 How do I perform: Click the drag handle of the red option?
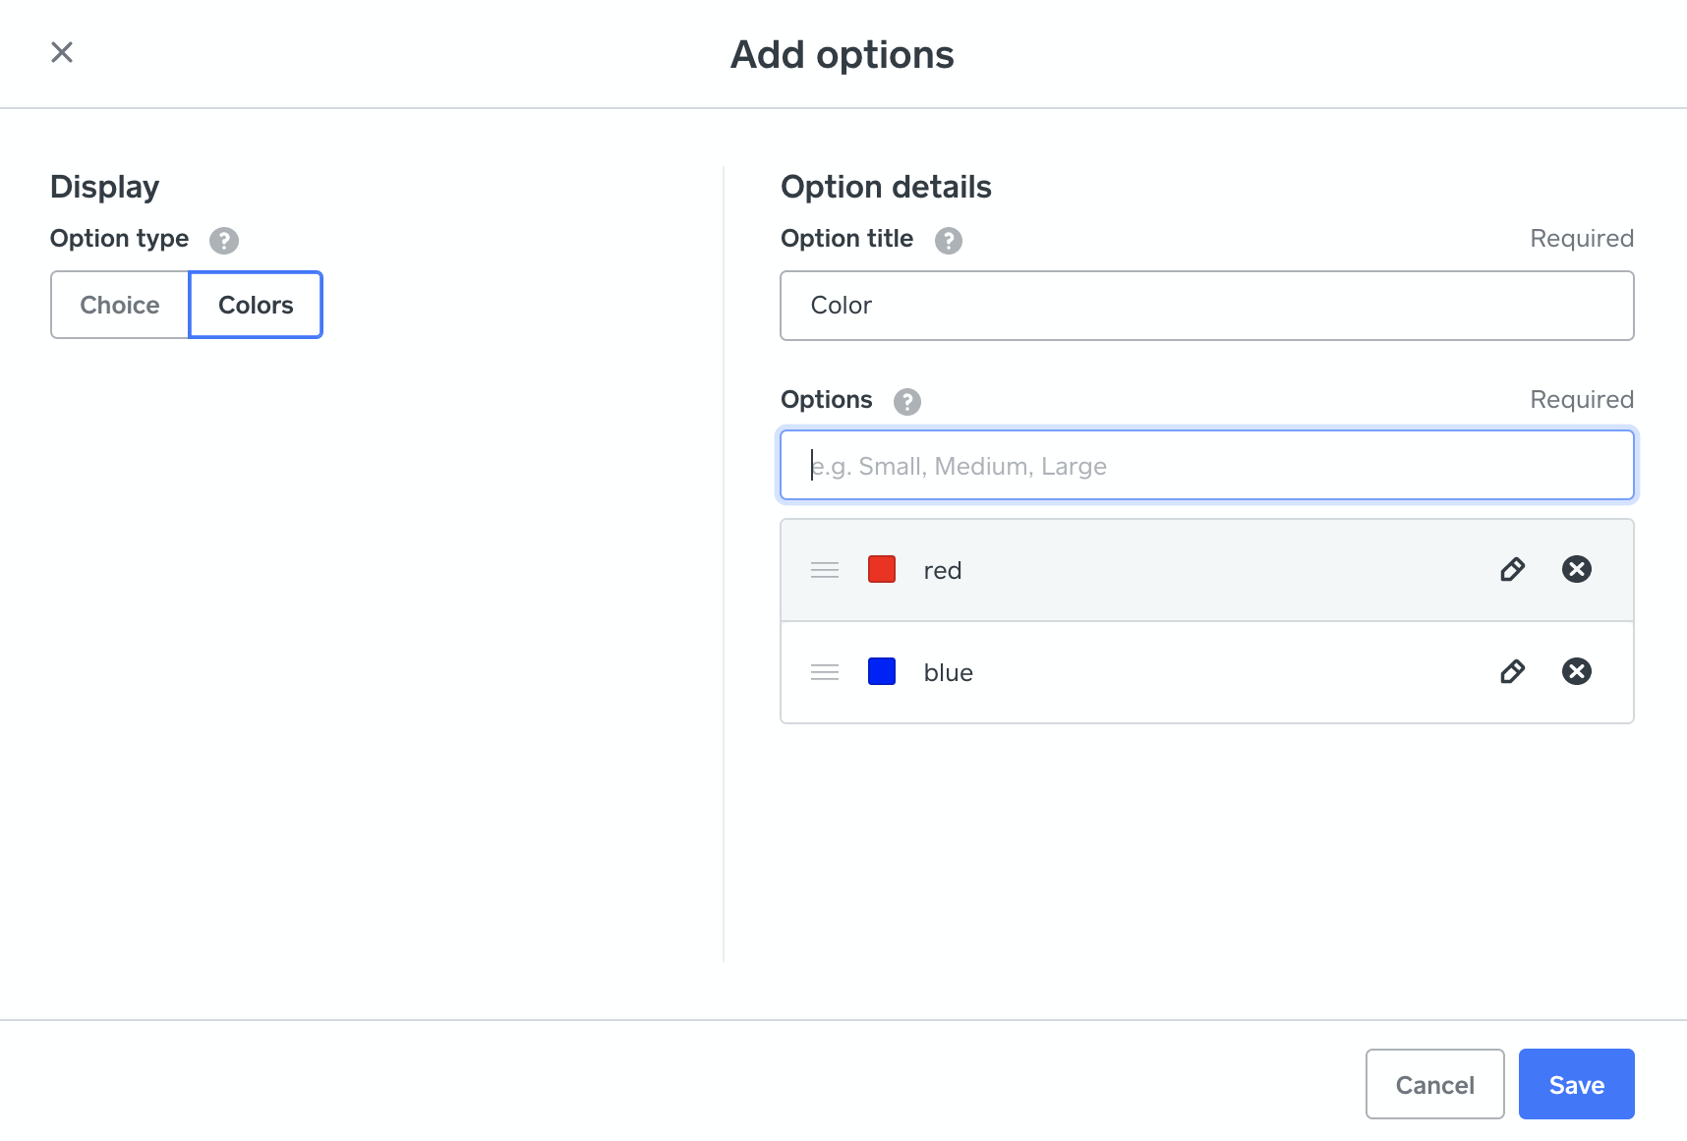coord(825,569)
